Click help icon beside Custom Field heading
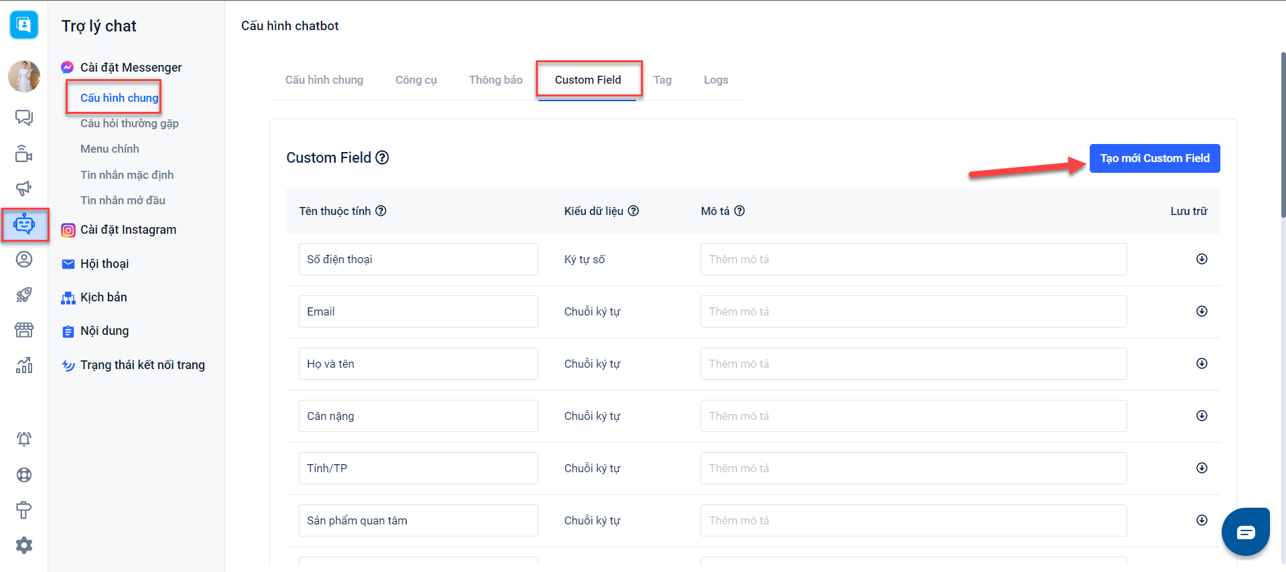The height and width of the screenshot is (572, 1286). point(382,157)
